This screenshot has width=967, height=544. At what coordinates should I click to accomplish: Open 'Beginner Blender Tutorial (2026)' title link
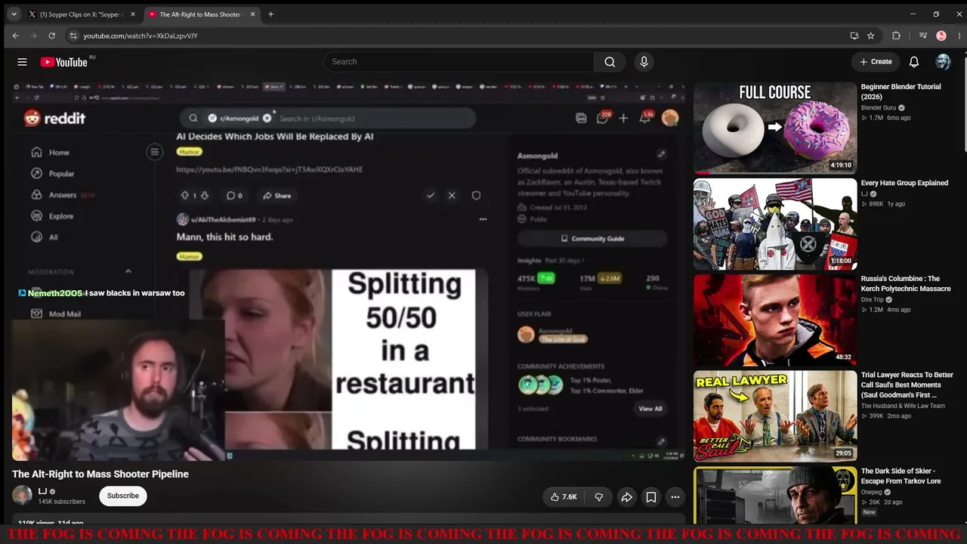901,91
